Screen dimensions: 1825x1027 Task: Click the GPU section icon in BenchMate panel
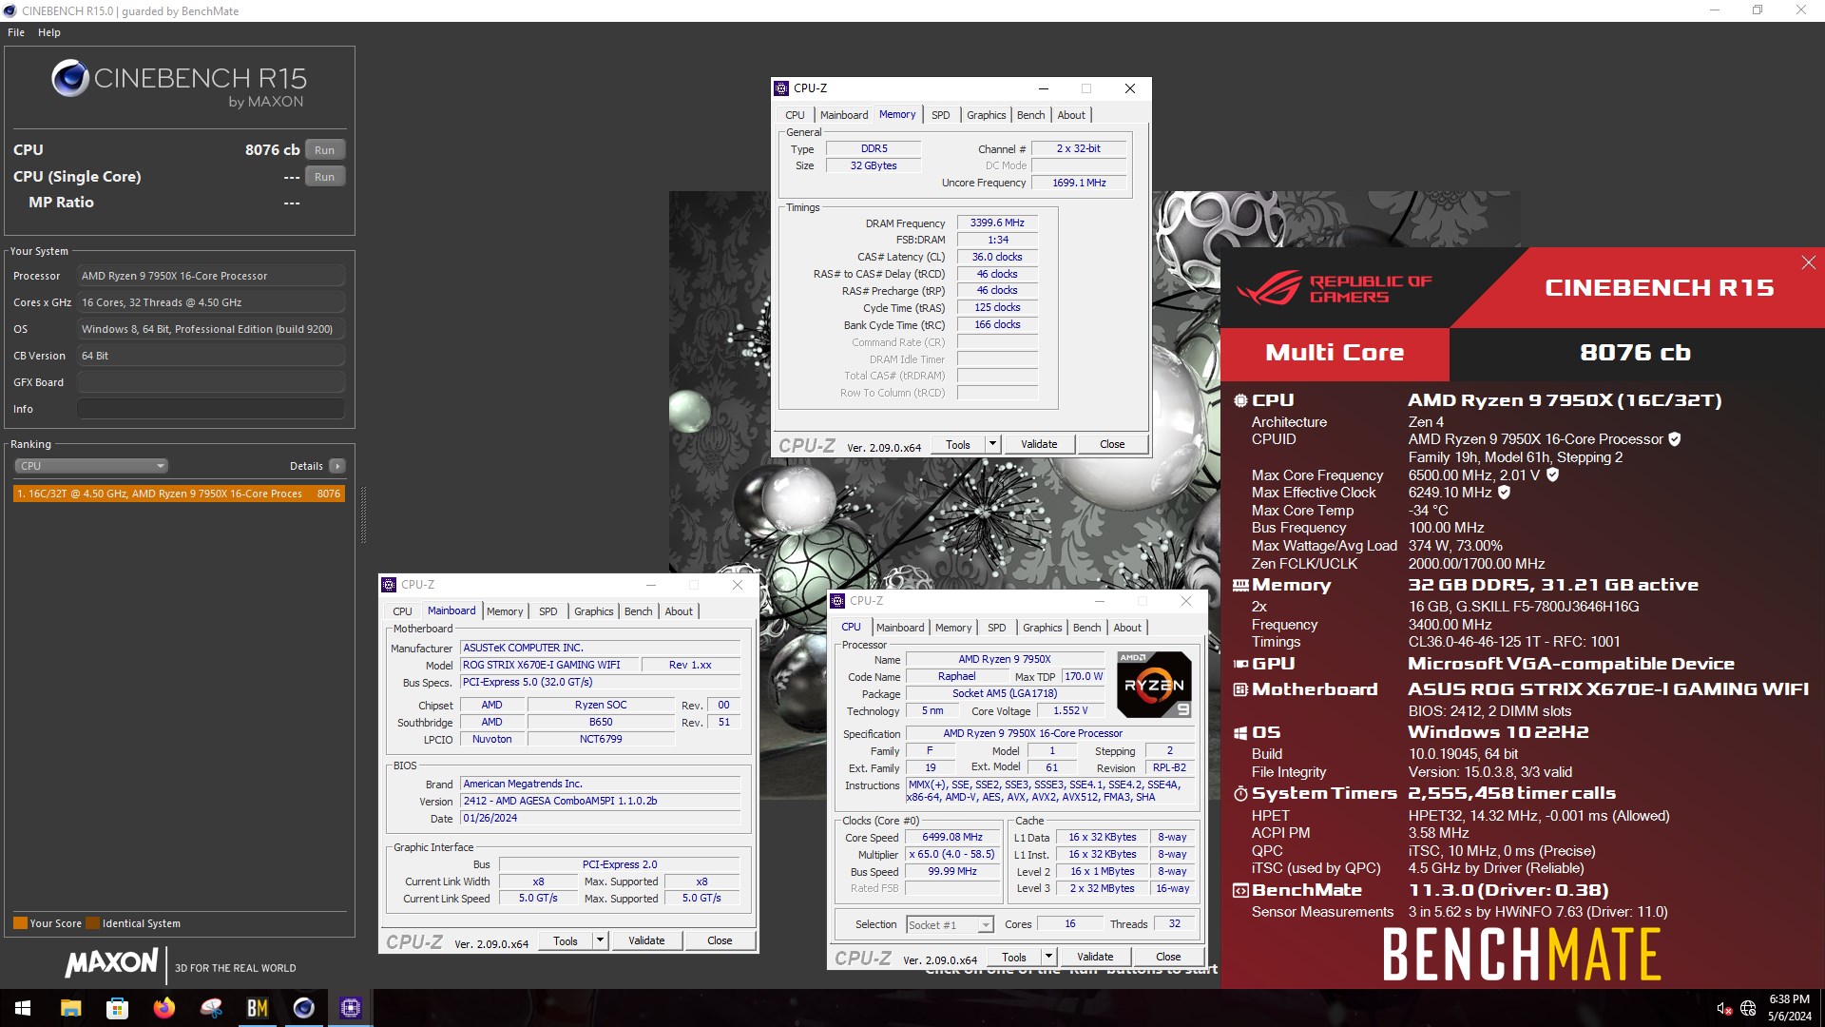point(1240,664)
